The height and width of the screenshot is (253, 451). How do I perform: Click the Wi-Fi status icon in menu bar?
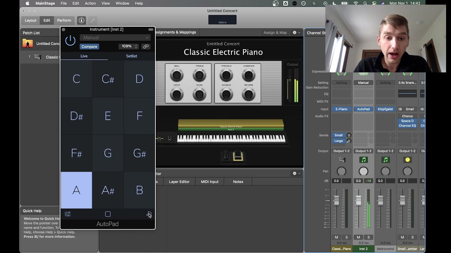pyautogui.click(x=356, y=3)
